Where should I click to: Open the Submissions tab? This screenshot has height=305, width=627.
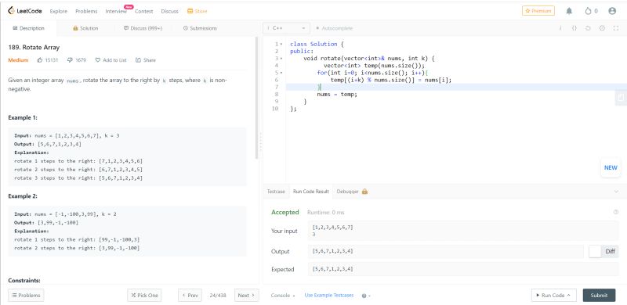pyautogui.click(x=200, y=28)
